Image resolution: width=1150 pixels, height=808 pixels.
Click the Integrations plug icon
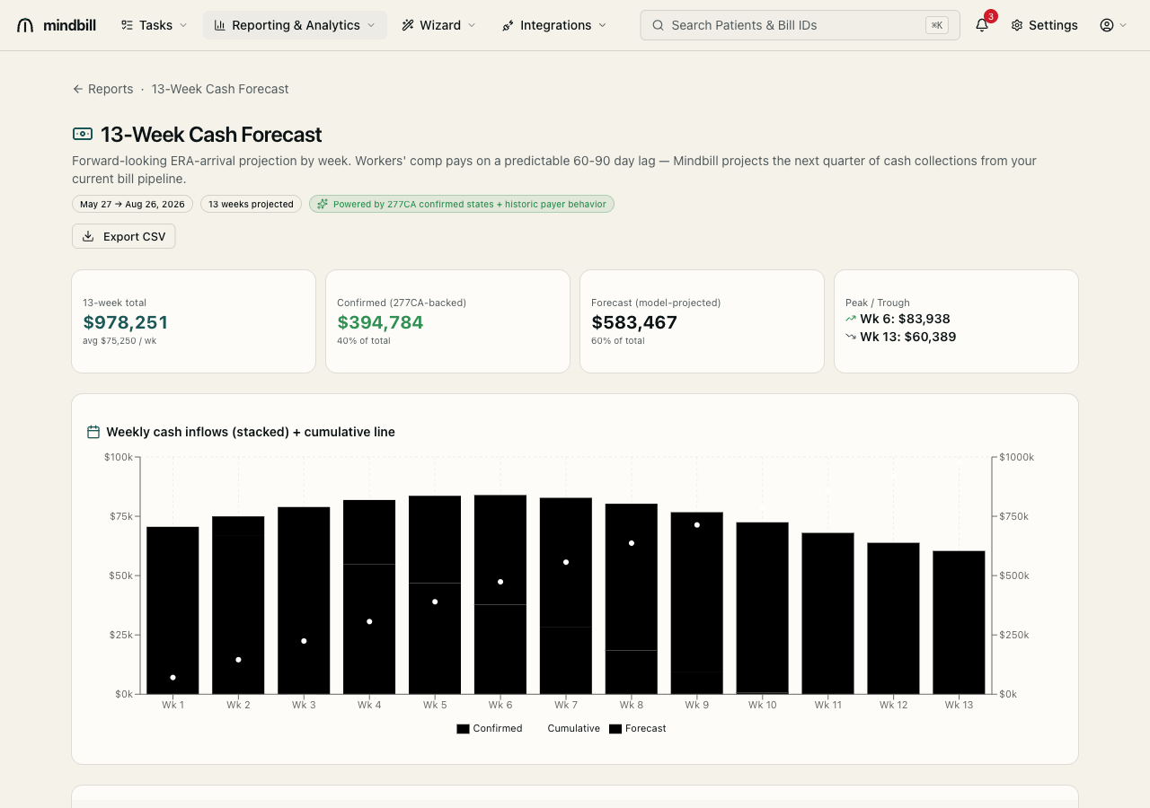click(x=508, y=25)
